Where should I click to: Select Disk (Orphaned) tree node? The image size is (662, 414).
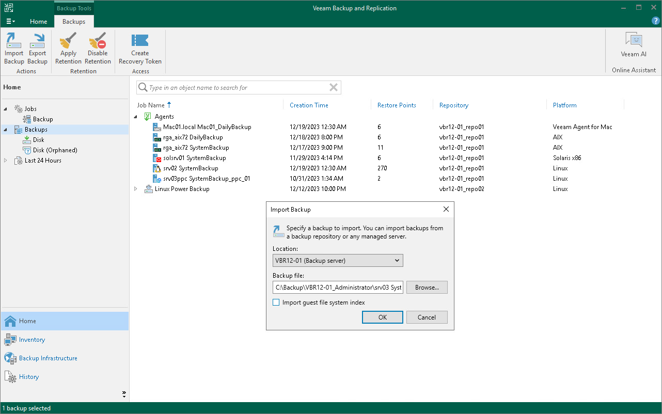(55, 150)
